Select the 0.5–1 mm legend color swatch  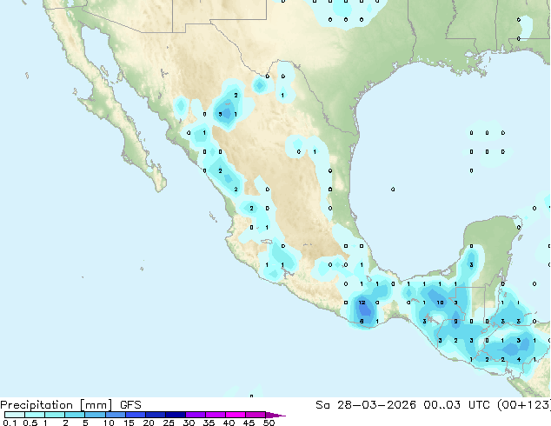[x=35, y=415]
